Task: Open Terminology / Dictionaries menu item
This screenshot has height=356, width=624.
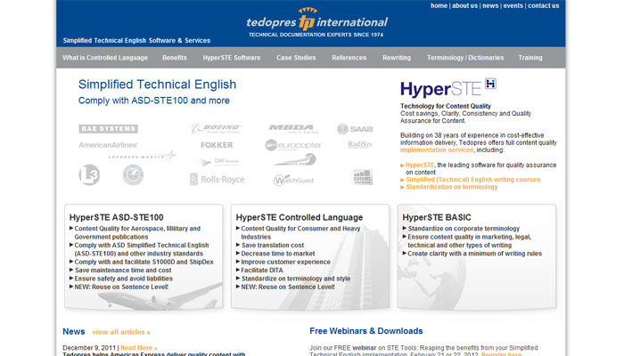Action: point(465,58)
